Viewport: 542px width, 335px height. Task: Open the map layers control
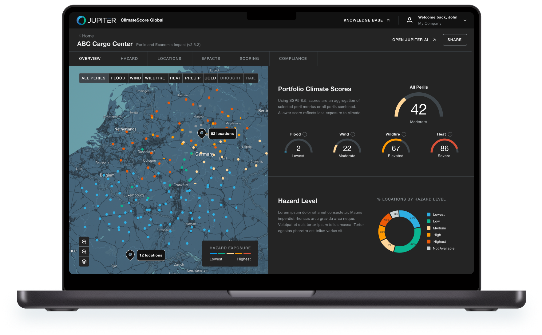[84, 261]
